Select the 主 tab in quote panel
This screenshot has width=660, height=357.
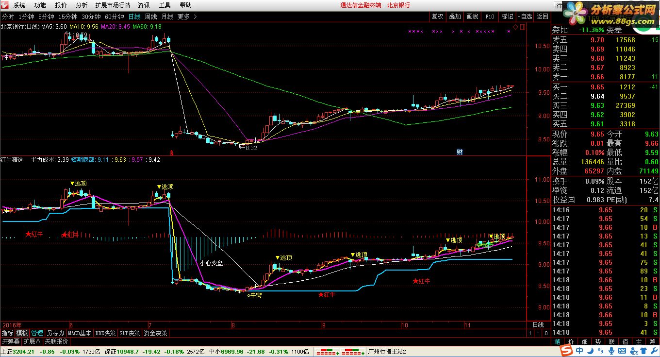640,342
